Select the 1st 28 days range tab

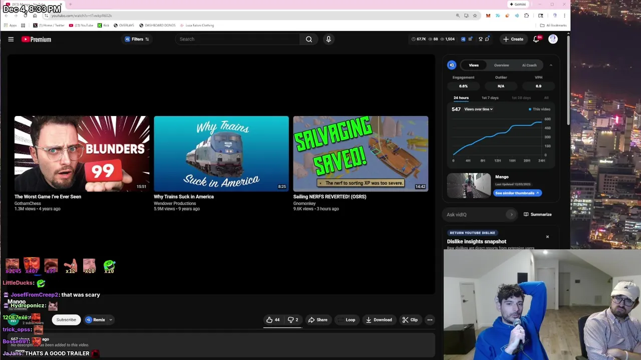click(x=521, y=98)
